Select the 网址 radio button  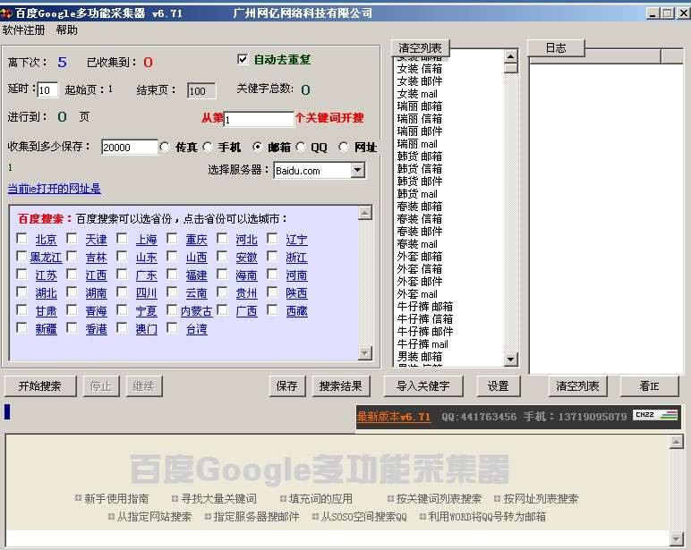(344, 147)
